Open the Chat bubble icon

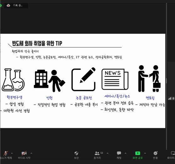[x=119, y=153]
